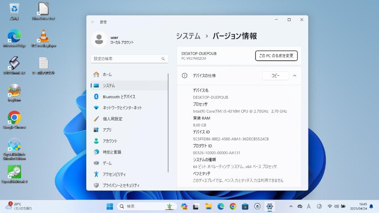The image size is (379, 213).
Task: Open Microsoft Store from the taskbar
Action: click(245, 206)
